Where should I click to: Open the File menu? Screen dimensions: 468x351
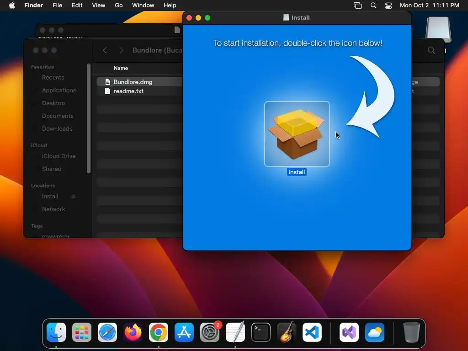point(57,5)
